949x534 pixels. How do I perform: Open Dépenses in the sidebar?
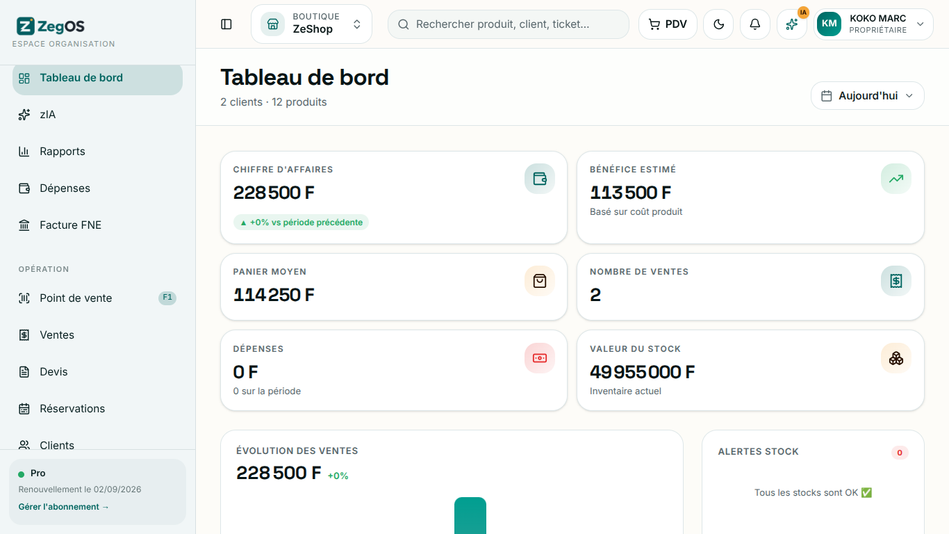[x=97, y=188]
